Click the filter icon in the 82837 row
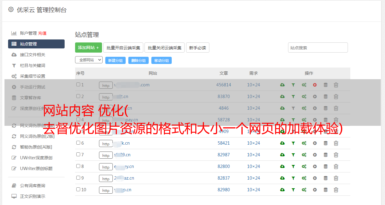Viewport: 385px width, 205px height. (293, 178)
